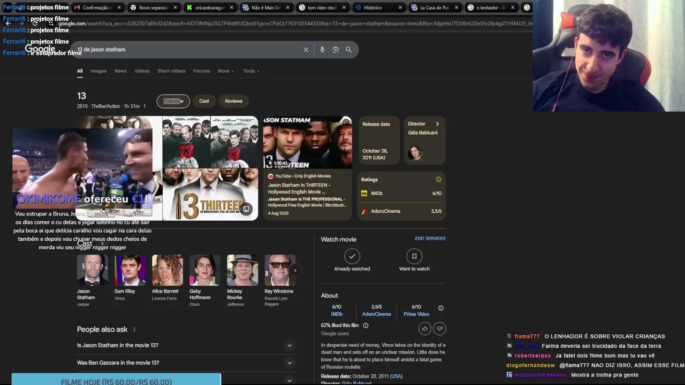Viewport: 685px width, 385px height.
Task: Click the Google logo
Action: (40, 49)
